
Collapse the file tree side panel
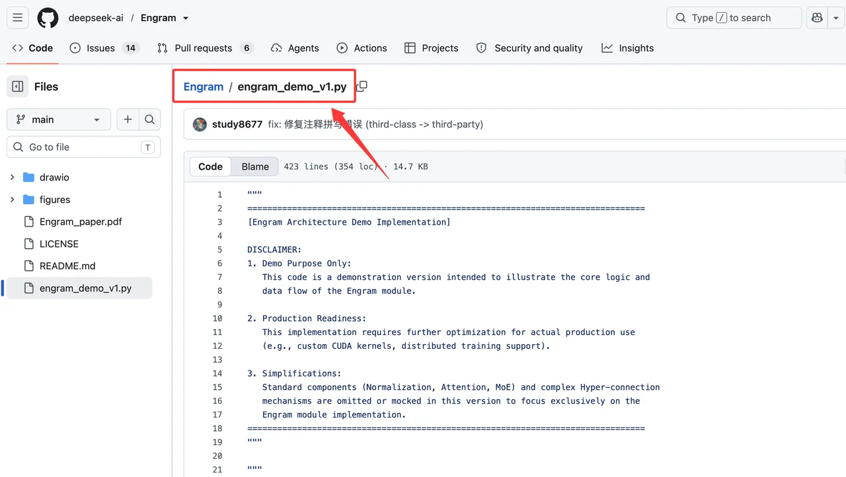pos(18,87)
